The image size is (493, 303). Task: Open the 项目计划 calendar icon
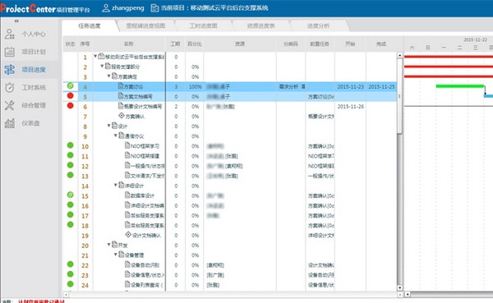coord(9,52)
